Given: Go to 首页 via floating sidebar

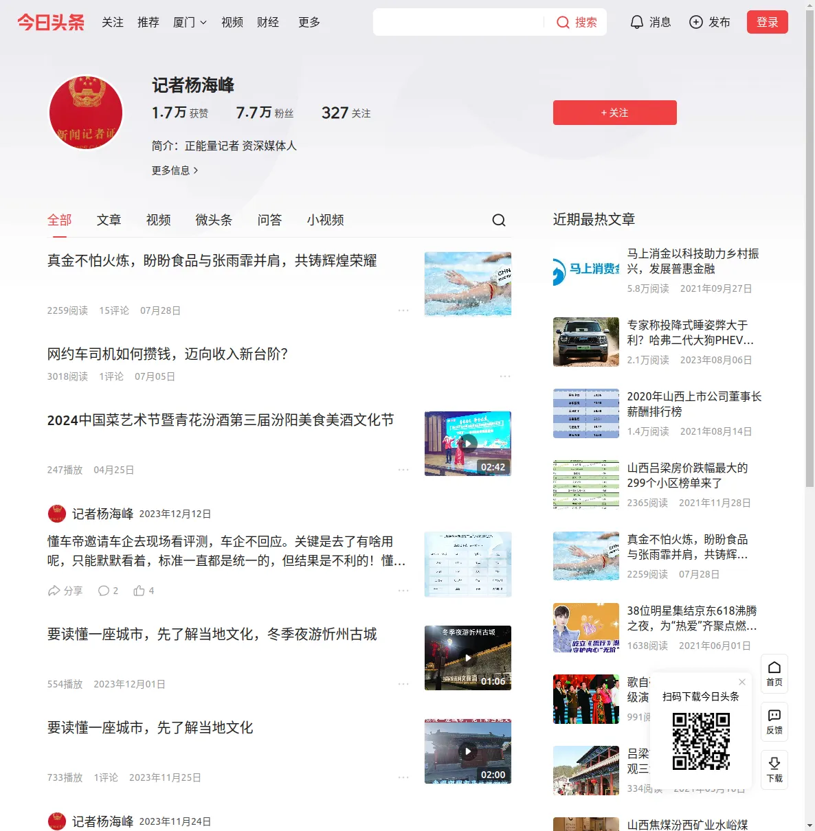Looking at the screenshot, I should pos(774,674).
